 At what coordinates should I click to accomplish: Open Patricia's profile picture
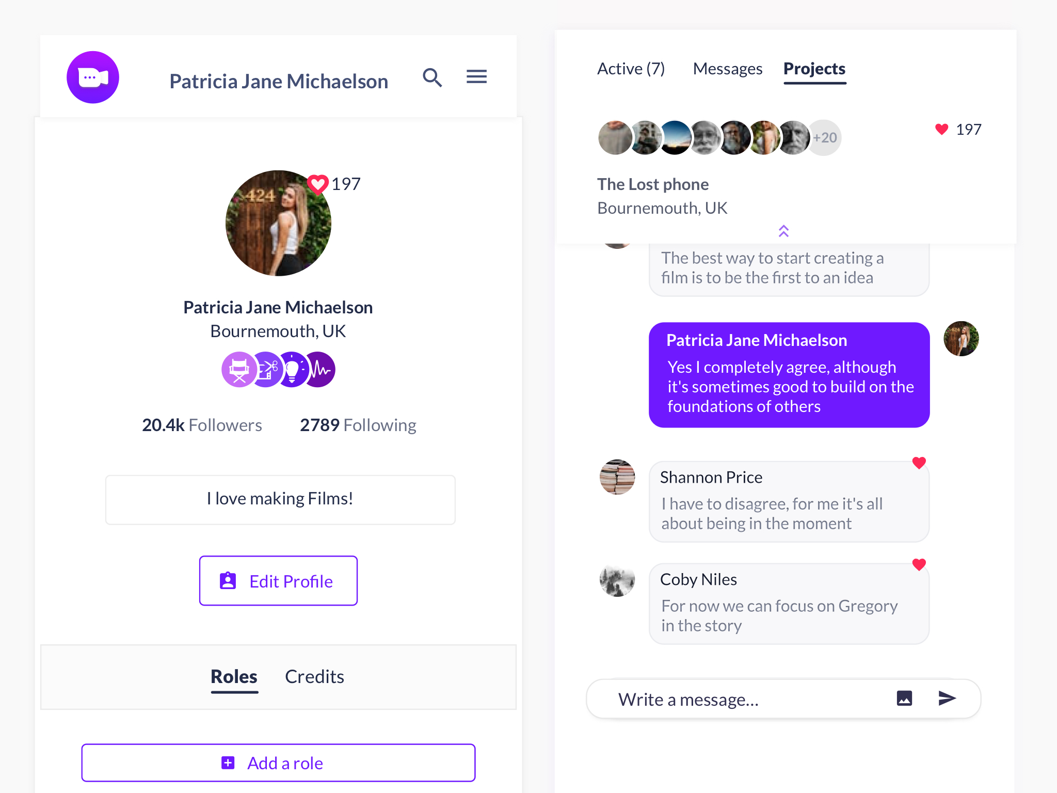pos(278,223)
